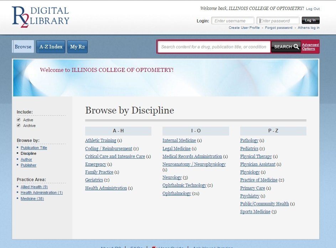Open the Pediatrics discipline

pyautogui.click(x=249, y=148)
